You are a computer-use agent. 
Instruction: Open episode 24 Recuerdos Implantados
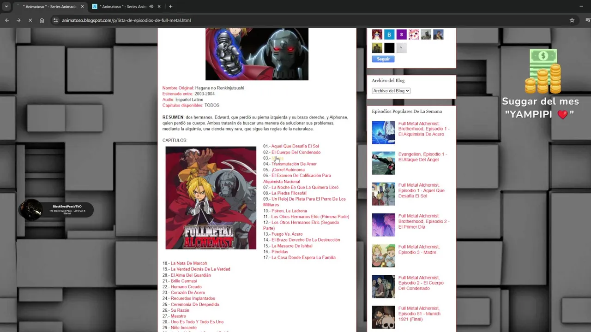pos(193,298)
